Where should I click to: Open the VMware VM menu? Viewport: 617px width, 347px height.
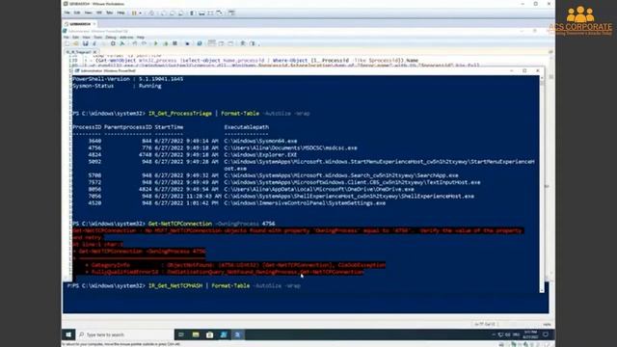[99, 13]
